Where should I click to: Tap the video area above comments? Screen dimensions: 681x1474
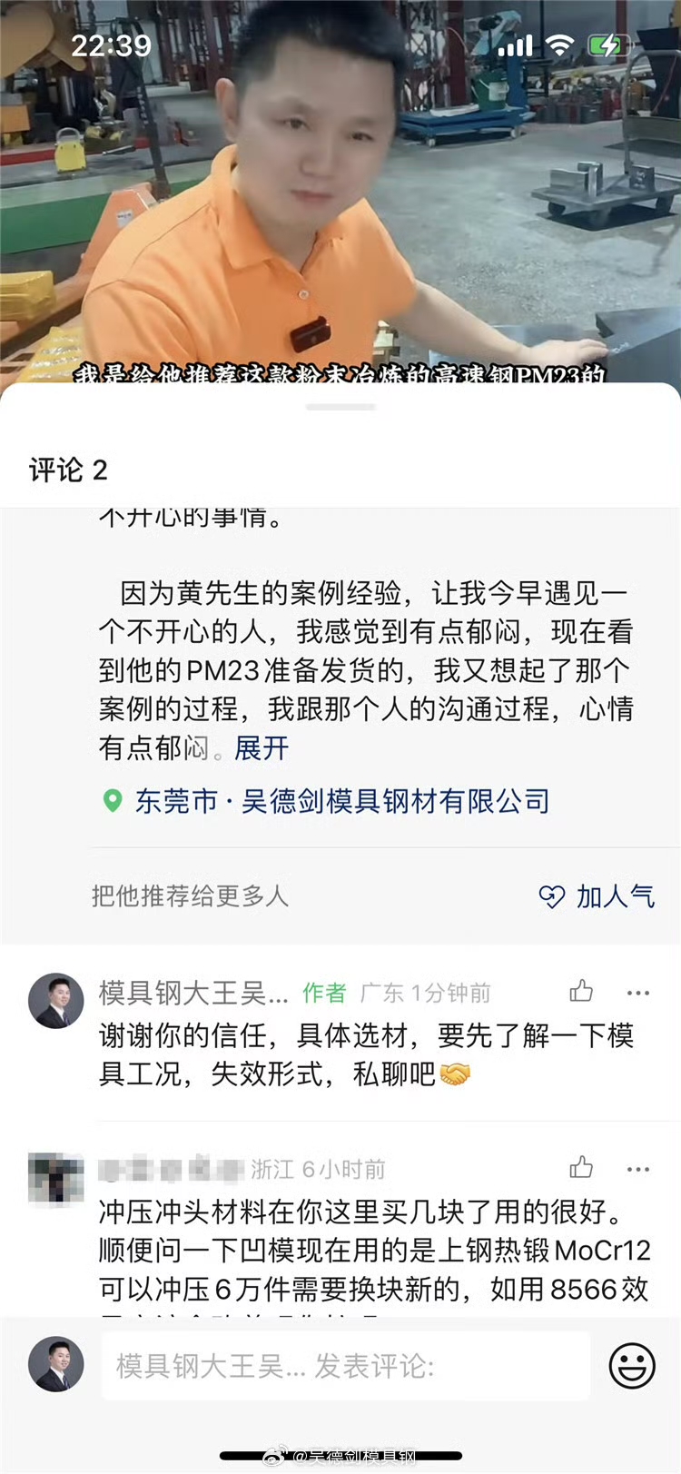tap(340, 200)
